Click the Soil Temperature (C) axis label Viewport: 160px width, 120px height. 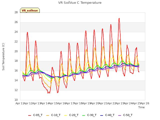[3, 57]
